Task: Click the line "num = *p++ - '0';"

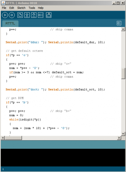Action: (x=24, y=68)
